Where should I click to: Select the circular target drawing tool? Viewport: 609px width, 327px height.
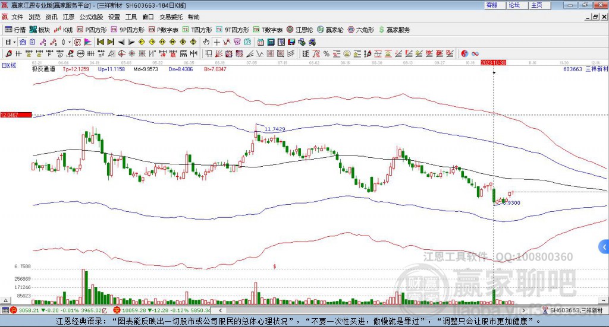pos(121,53)
